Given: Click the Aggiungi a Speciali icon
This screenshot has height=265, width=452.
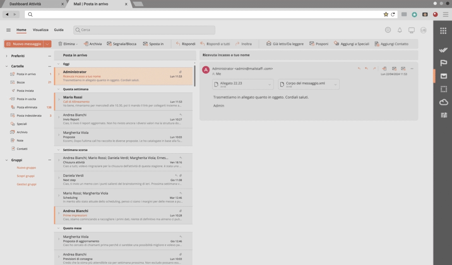Looking at the screenshot, I should point(336,43).
